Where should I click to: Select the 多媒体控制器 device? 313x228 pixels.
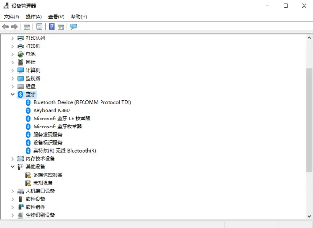point(48,175)
